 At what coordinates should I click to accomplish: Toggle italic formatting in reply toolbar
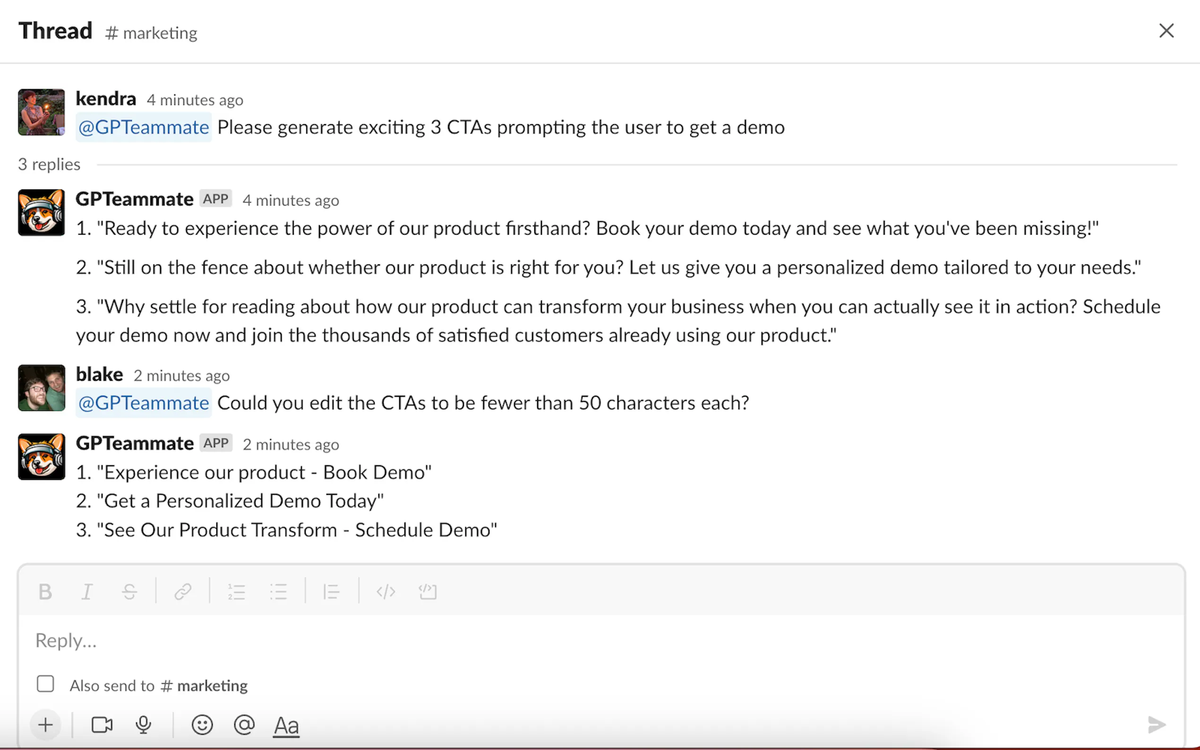(87, 592)
